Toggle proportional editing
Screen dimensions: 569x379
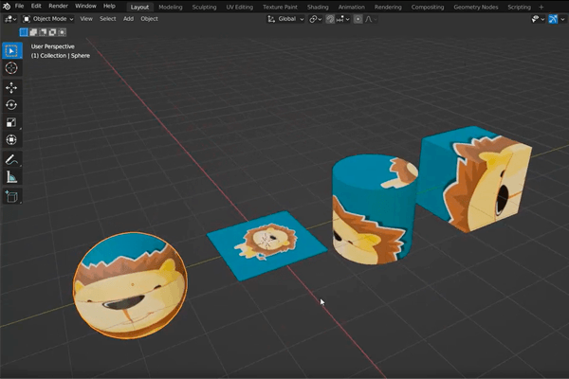coord(358,19)
